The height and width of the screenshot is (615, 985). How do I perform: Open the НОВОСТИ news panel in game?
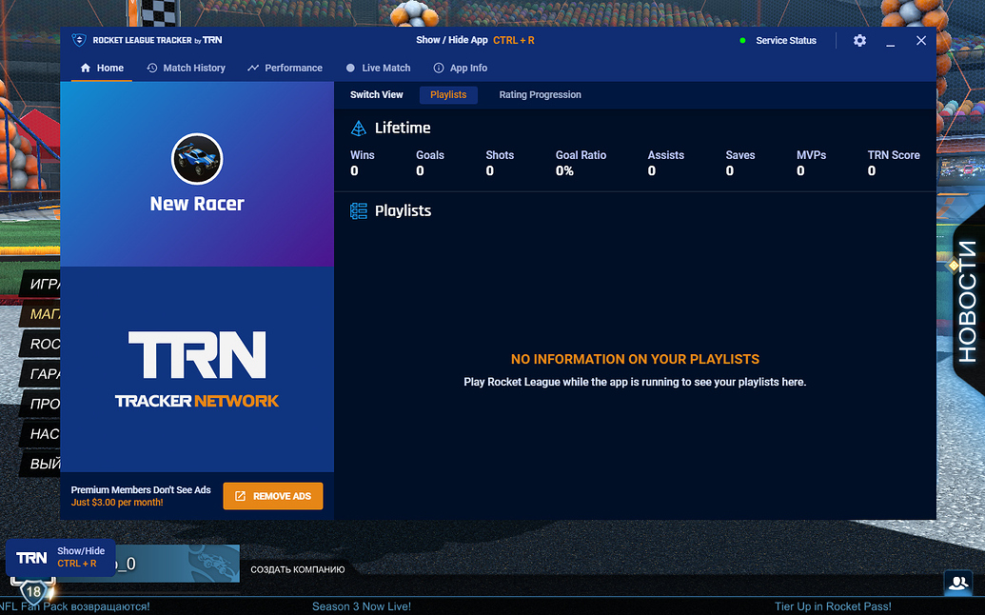pos(968,302)
